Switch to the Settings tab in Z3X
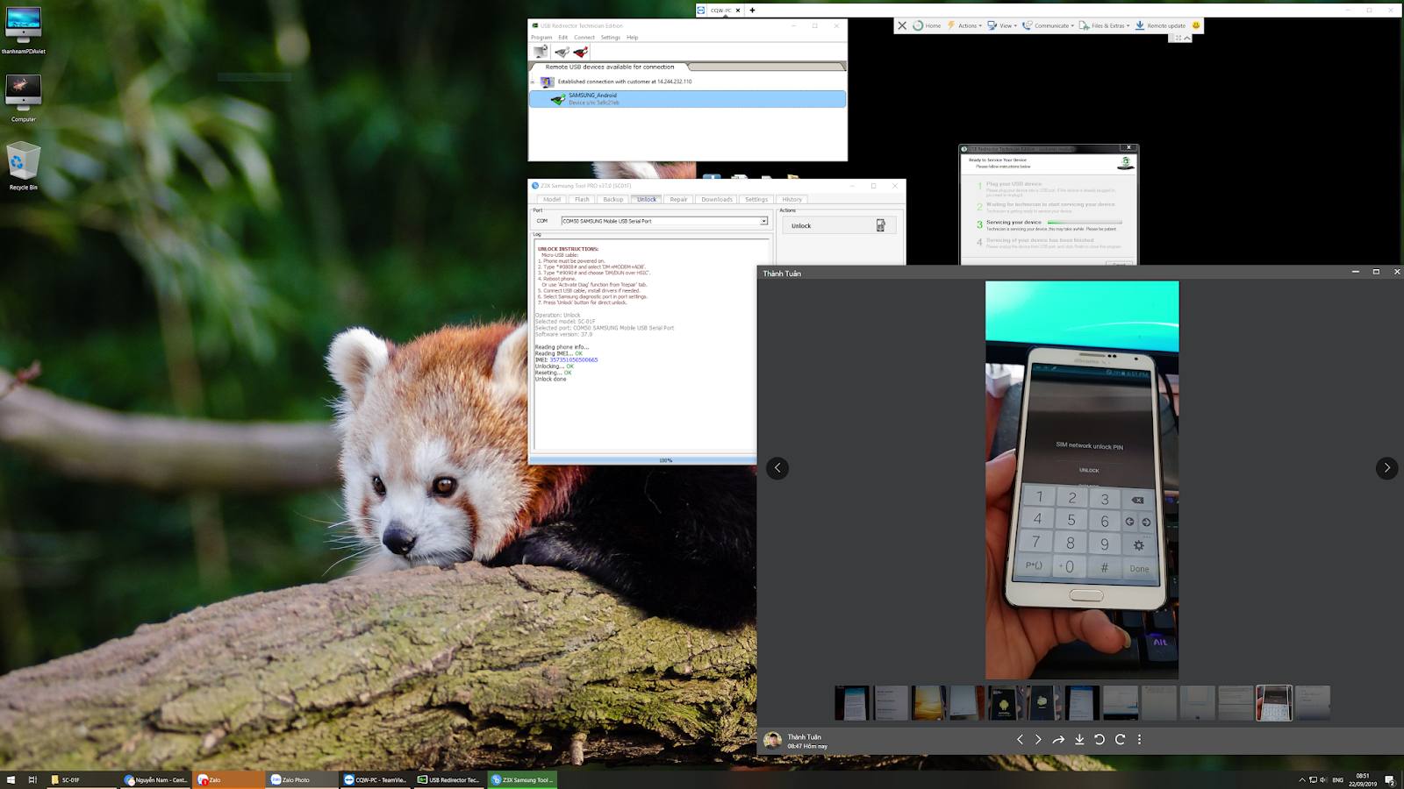 click(756, 200)
